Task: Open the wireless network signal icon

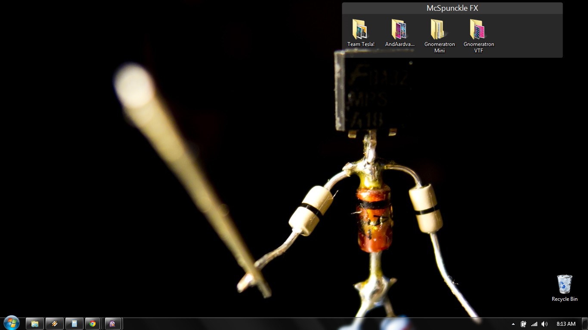Action: point(534,324)
